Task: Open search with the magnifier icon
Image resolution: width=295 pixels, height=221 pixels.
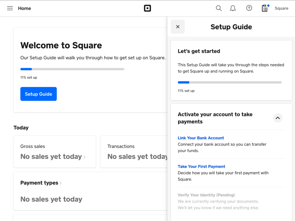Action: coord(219,8)
